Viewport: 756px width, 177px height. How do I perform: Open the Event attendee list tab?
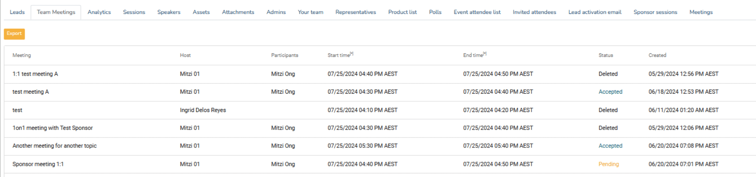[x=477, y=12]
